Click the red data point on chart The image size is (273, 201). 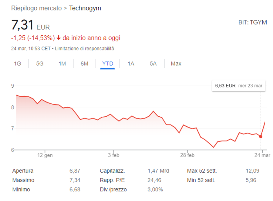(261, 137)
